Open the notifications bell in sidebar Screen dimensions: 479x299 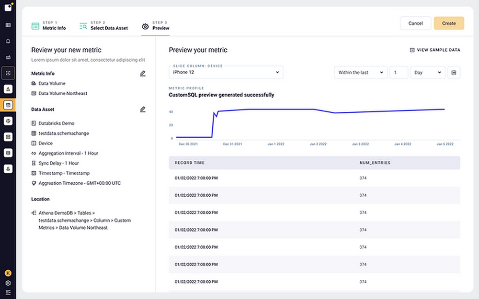[x=8, y=41]
